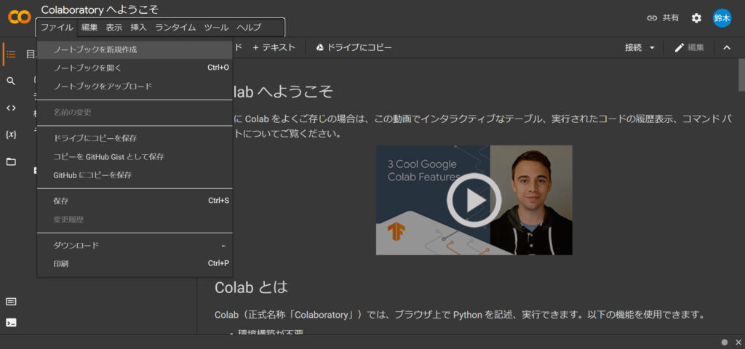Screen dimensions: 745x349
Task: Select ノートブックを開く
Action: (x=135, y=68)
